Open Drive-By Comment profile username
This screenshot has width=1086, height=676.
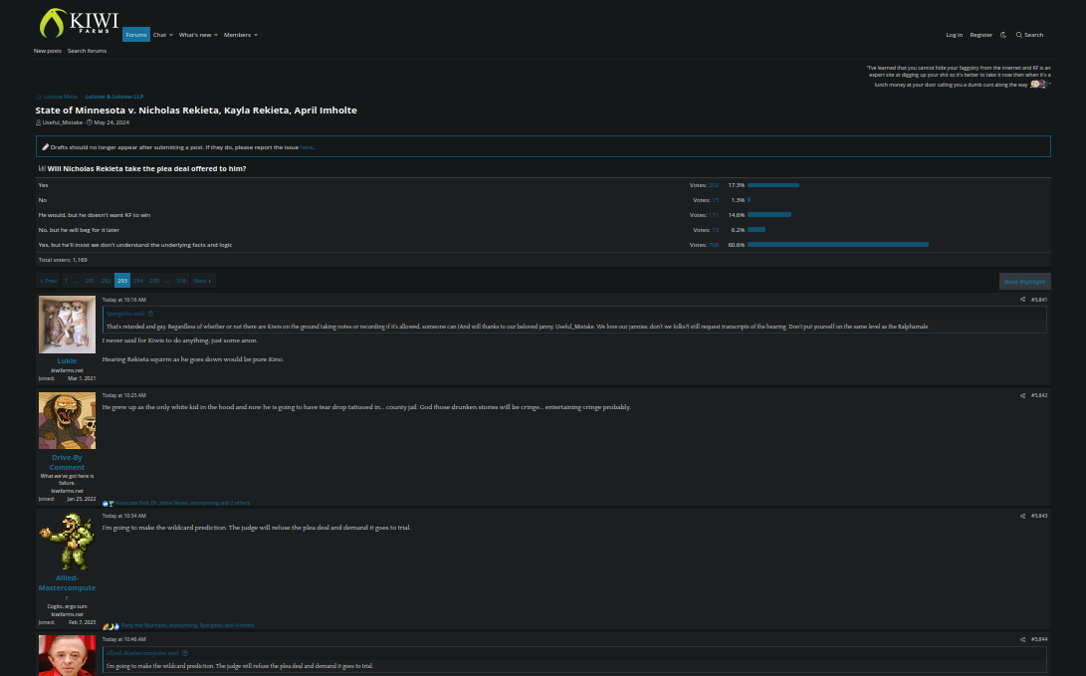coord(67,463)
